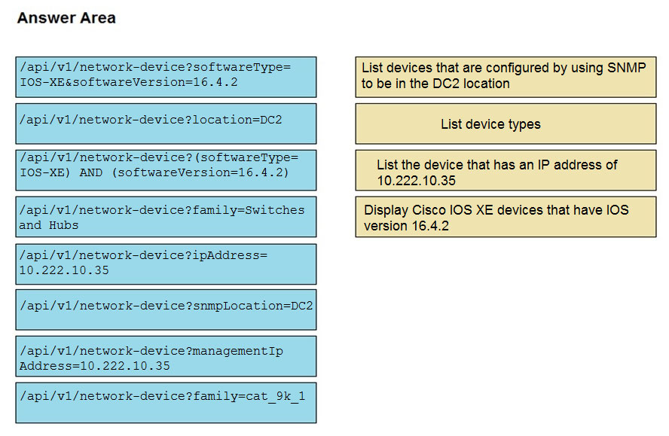This screenshot has width=669, height=436.
Task: Click 'to be in the DC2 location' text
Action: tap(435, 84)
